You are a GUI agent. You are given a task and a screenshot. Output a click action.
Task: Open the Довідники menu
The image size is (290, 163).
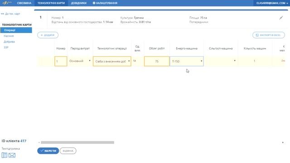[78, 3]
